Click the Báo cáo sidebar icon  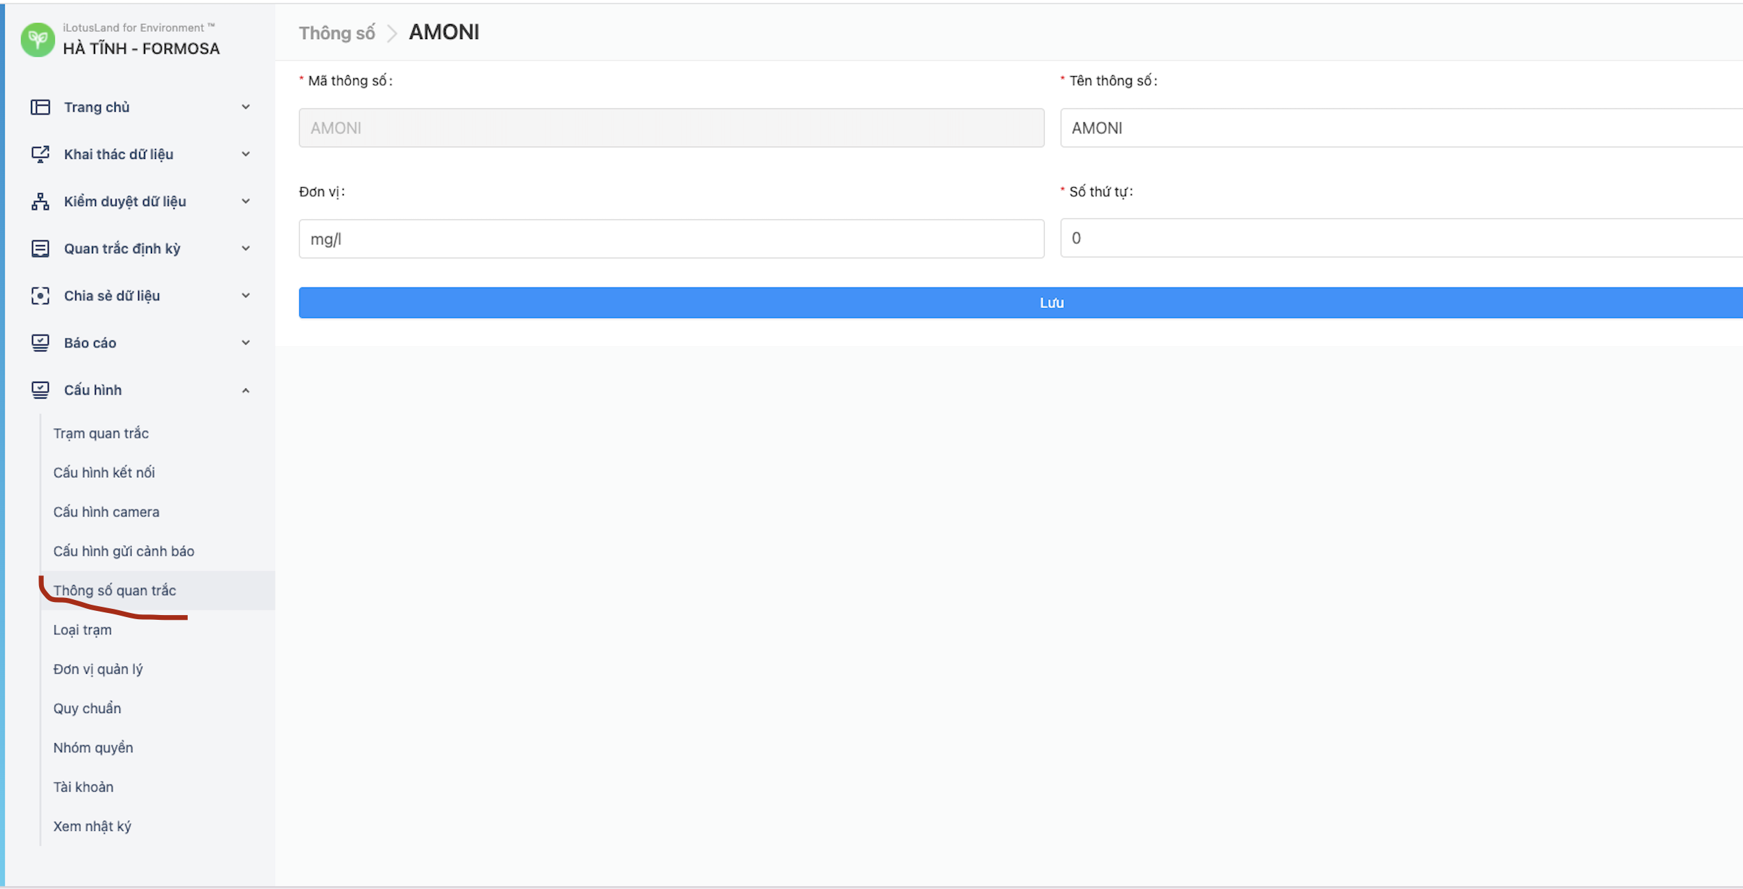(40, 342)
